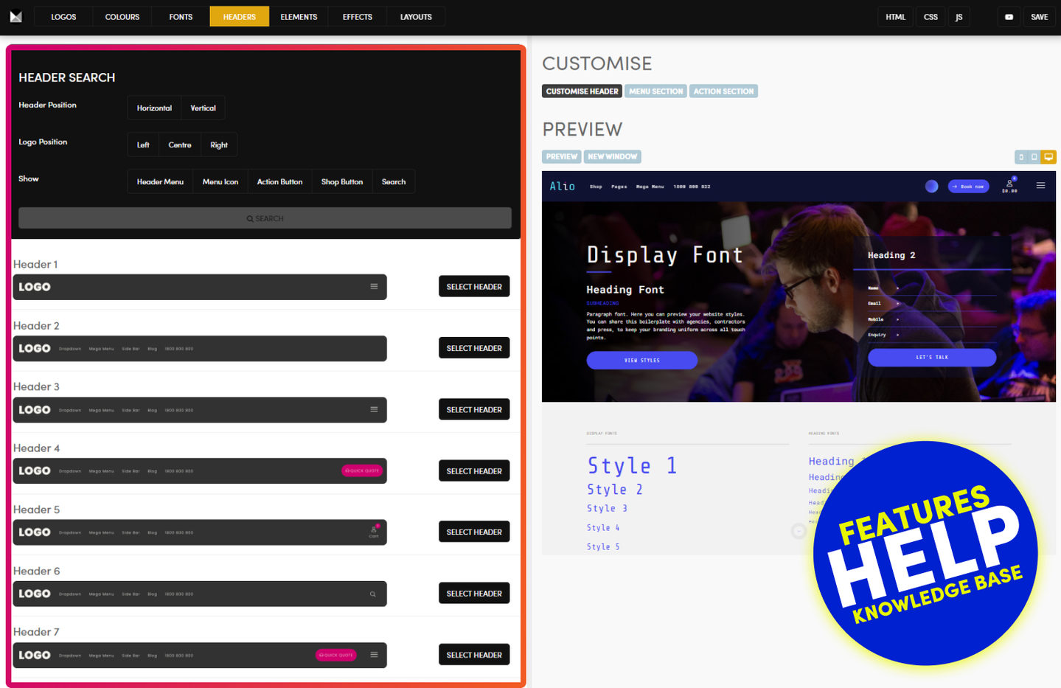Image resolution: width=1061 pixels, height=688 pixels.
Task: Toggle the Centre logo position filter
Action: [x=179, y=145]
